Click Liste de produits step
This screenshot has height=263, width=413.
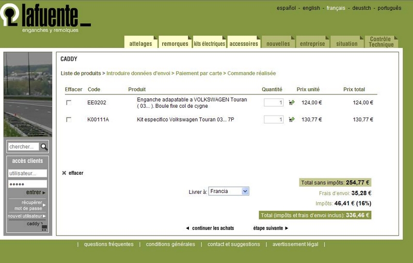point(81,73)
